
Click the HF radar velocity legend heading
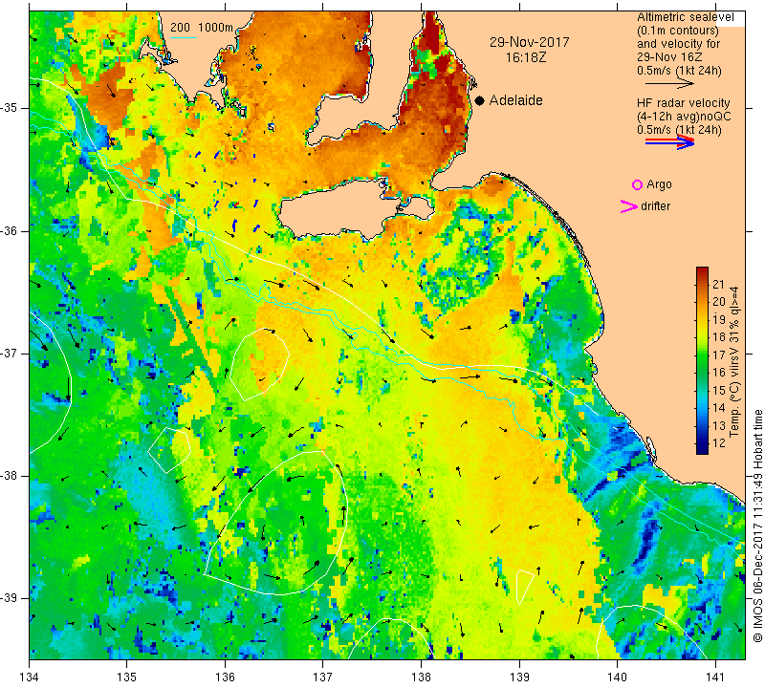(x=683, y=103)
